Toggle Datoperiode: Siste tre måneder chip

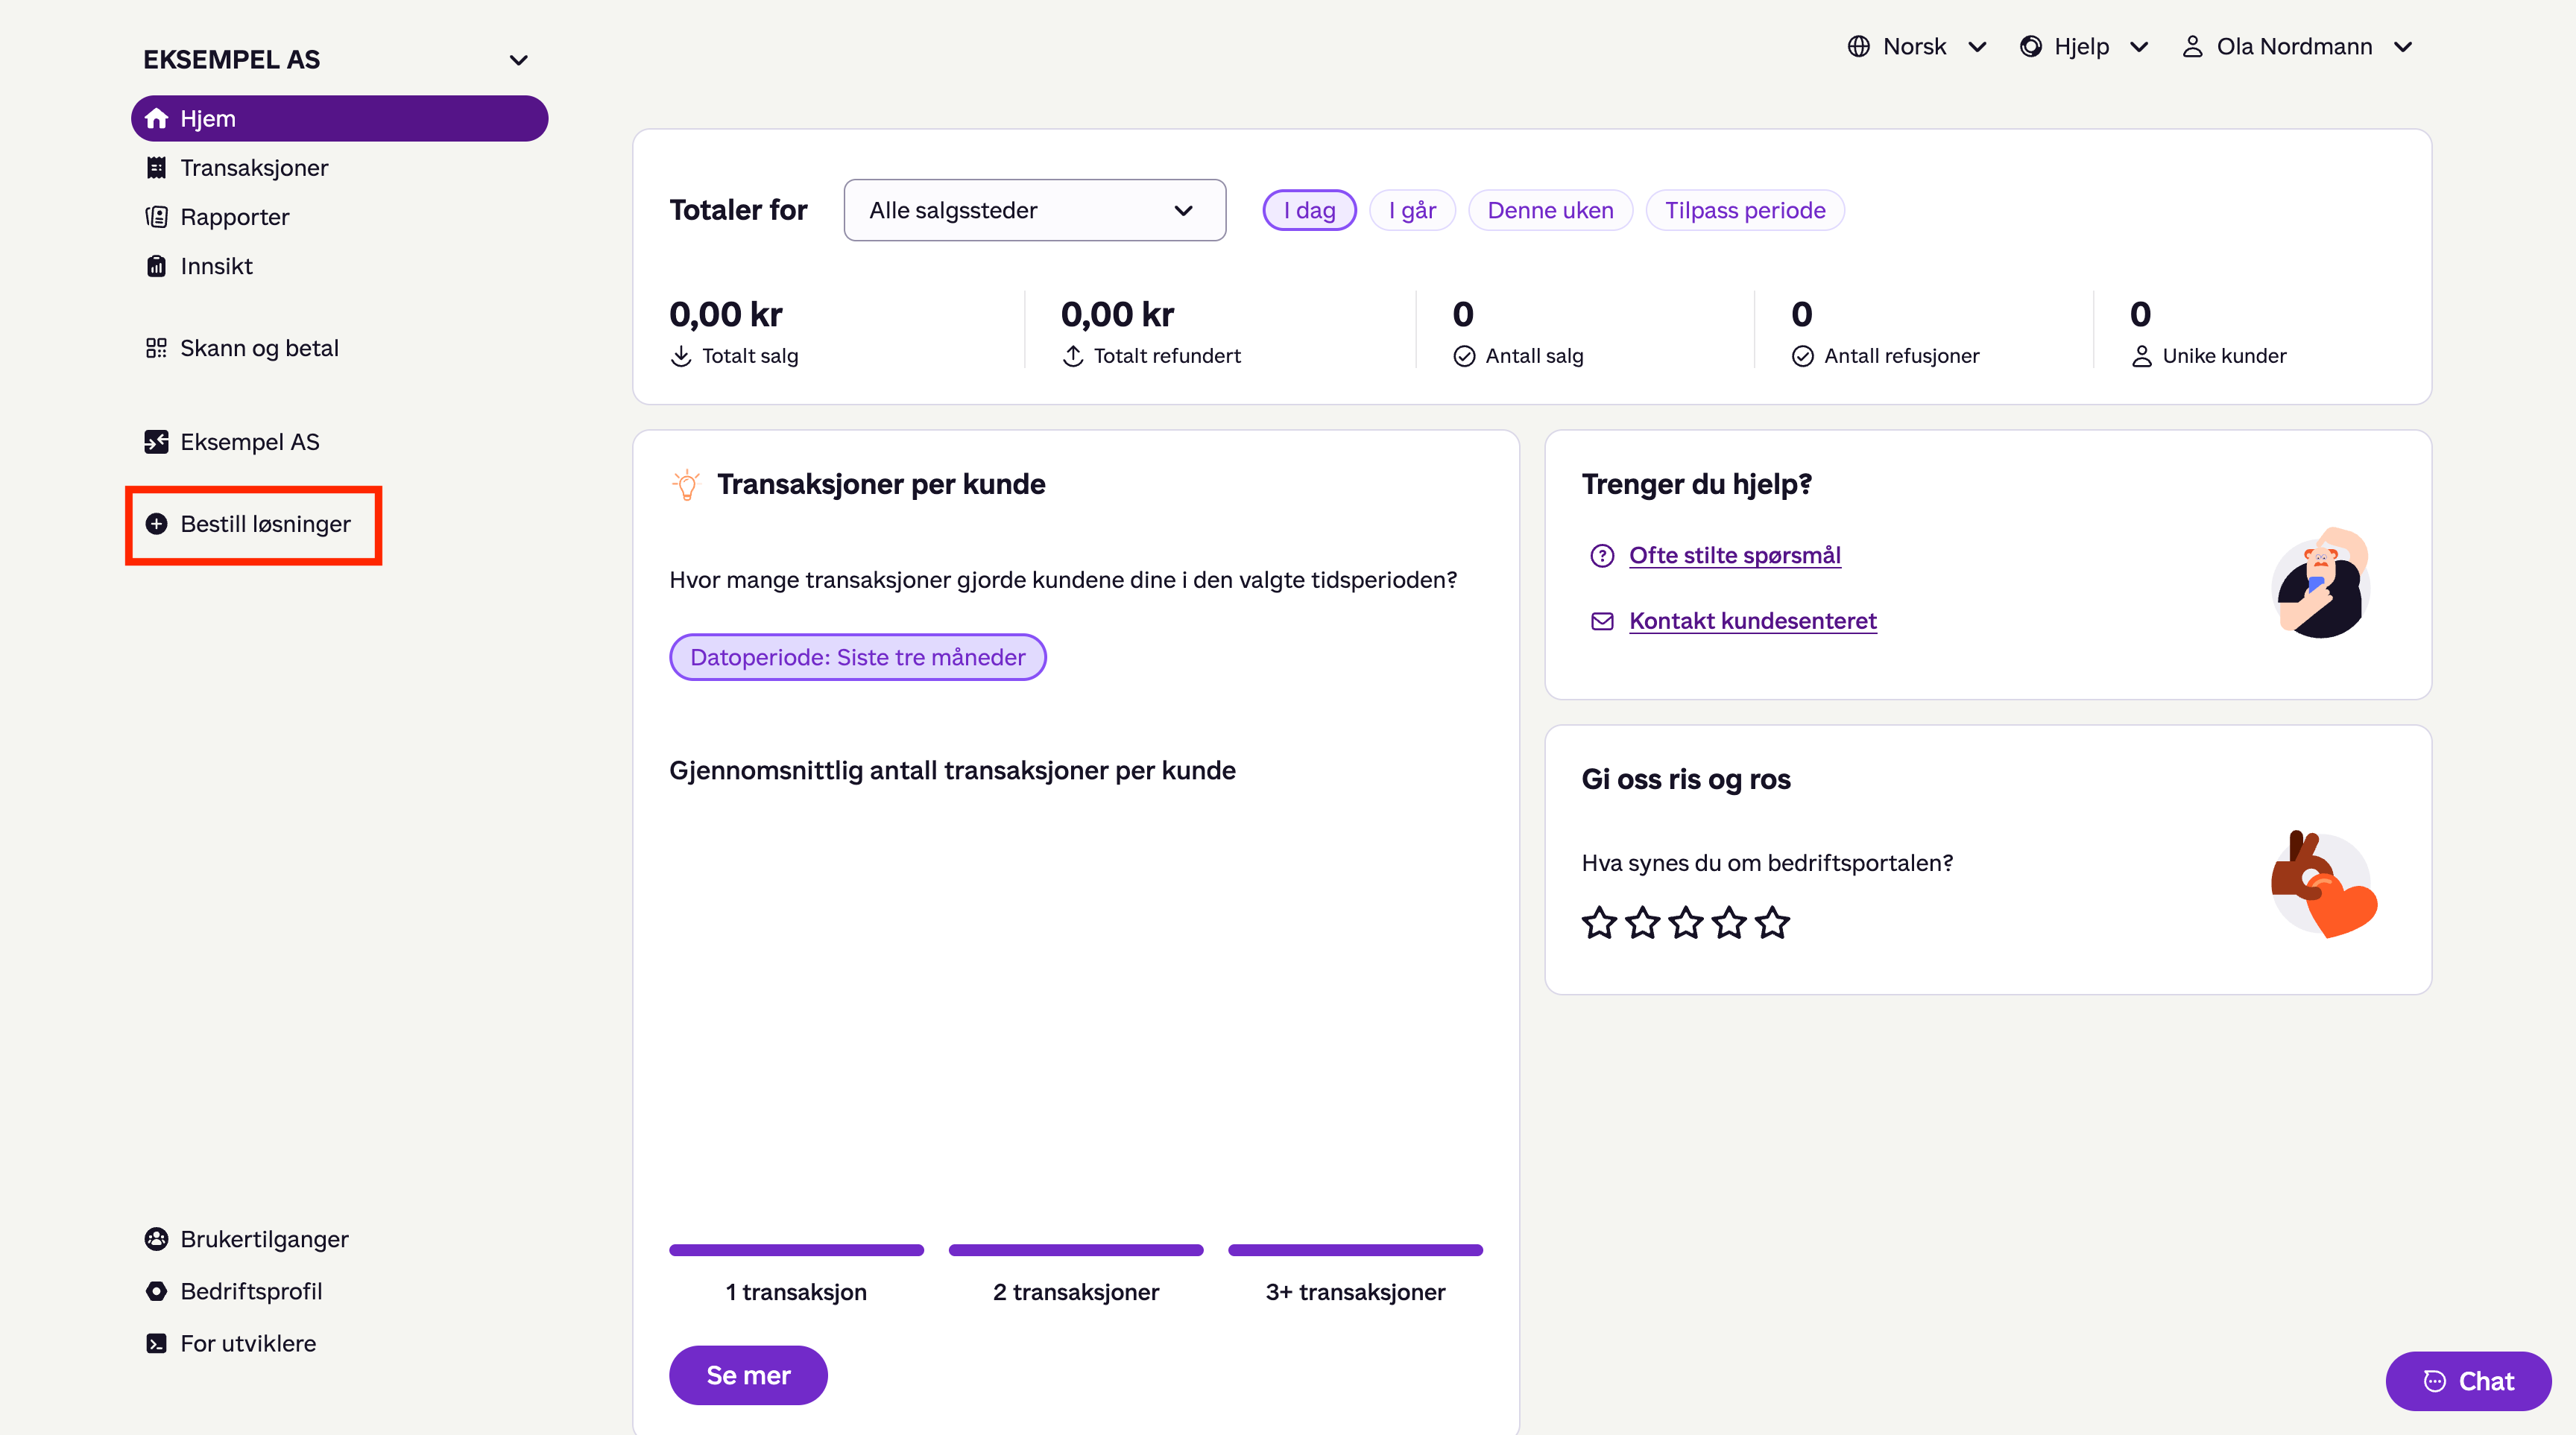(x=857, y=656)
